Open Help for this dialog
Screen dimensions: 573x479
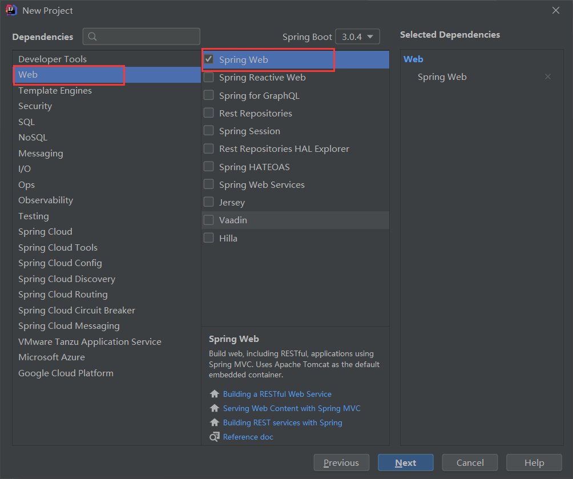click(x=534, y=462)
